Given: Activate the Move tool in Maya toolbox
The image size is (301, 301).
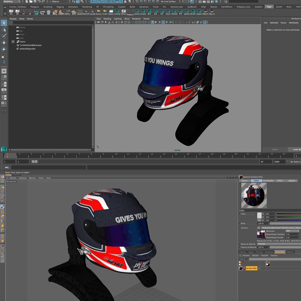Looking at the screenshot, I should pyautogui.click(x=4, y=43).
